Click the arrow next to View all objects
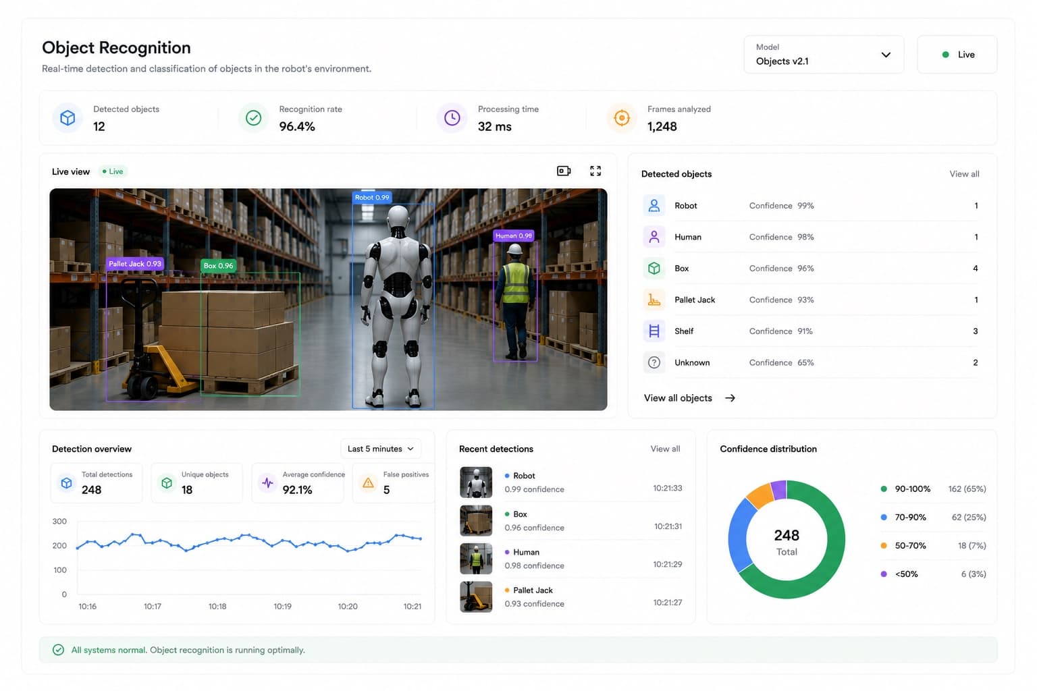 point(730,398)
